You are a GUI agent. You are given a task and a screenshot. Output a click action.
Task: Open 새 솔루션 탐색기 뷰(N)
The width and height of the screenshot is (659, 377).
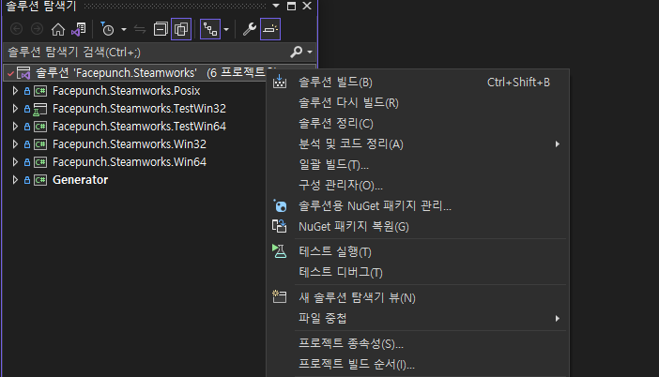tap(418, 297)
